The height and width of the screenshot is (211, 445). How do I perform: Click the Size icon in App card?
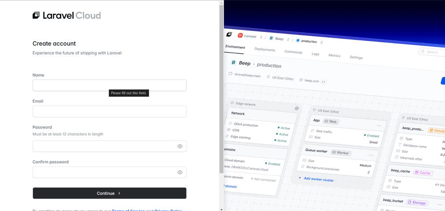coord(311,137)
